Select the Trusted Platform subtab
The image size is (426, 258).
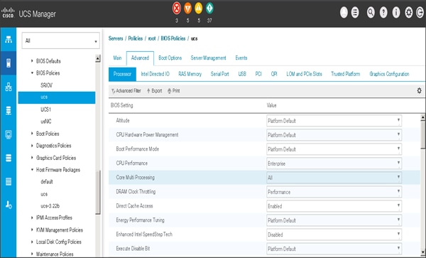click(345, 74)
